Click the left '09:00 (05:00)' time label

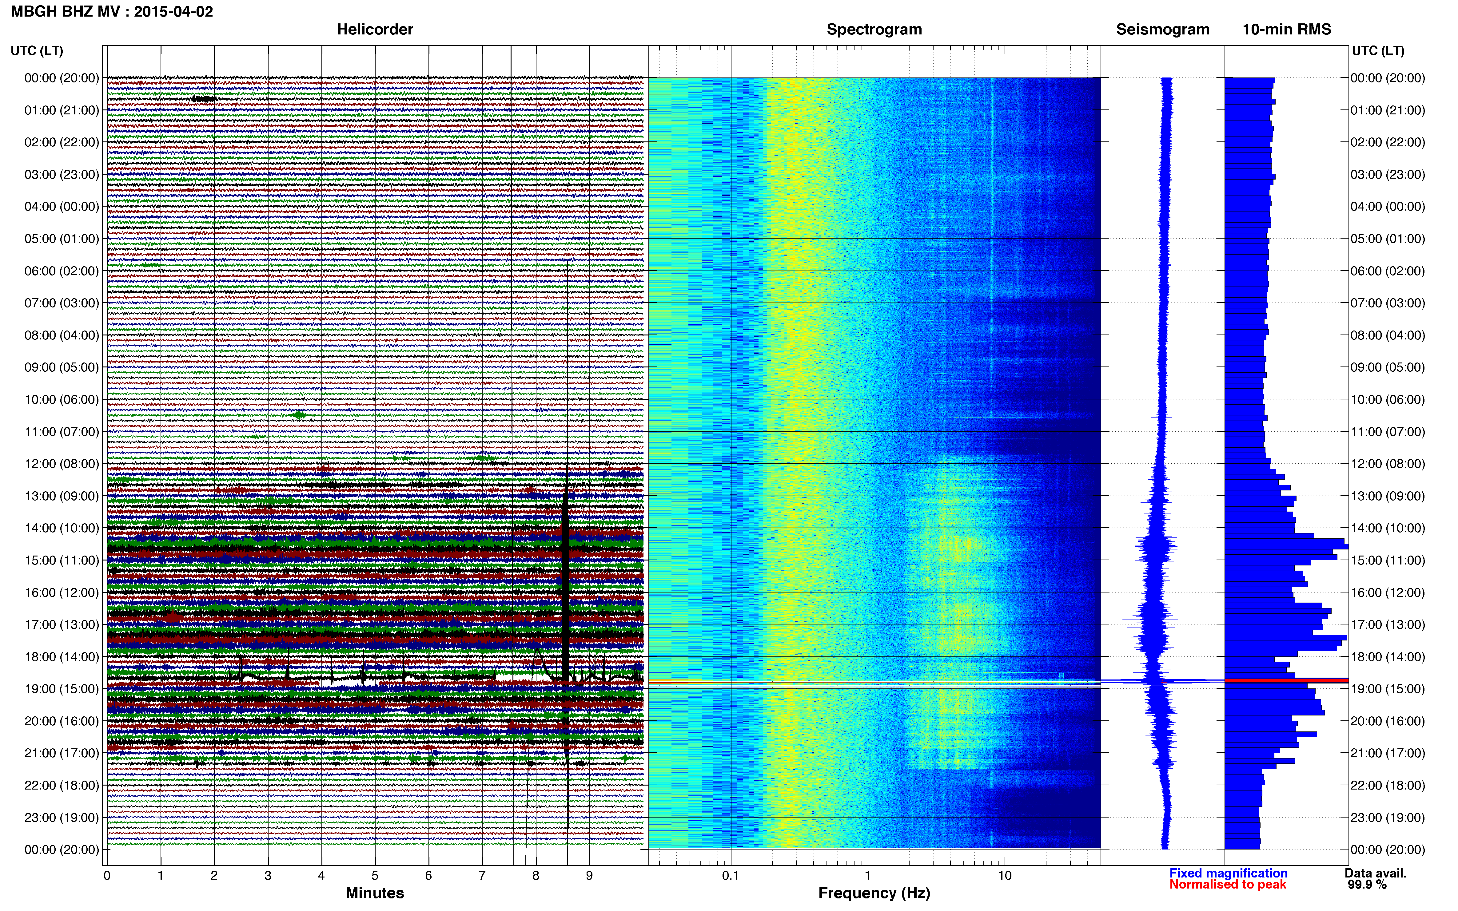(x=62, y=367)
